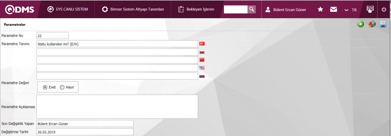
Task: Click the power logout icon
Action: tap(384, 10)
